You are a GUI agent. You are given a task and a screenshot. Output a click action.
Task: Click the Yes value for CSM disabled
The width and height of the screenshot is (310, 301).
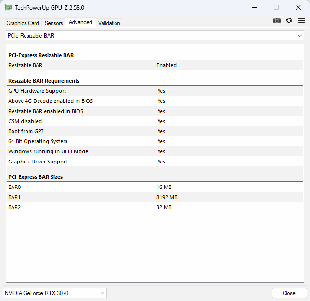pos(161,121)
